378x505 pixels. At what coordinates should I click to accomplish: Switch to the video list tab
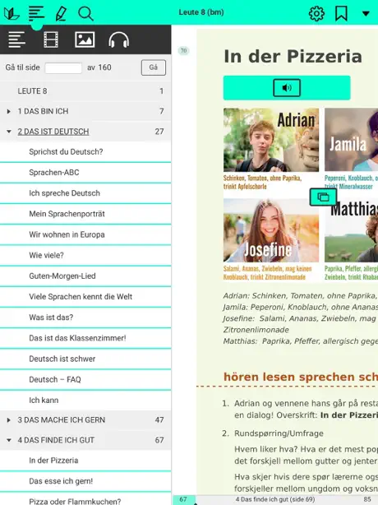click(x=51, y=39)
